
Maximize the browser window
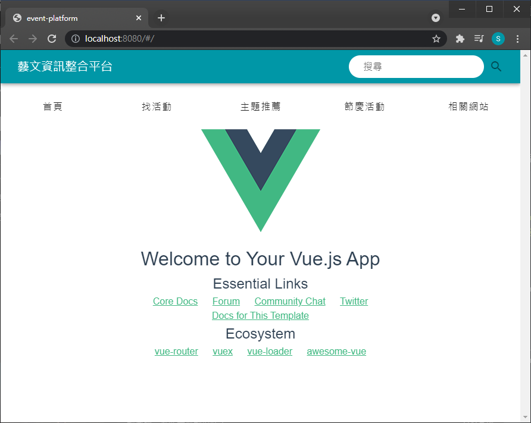pyautogui.click(x=489, y=9)
